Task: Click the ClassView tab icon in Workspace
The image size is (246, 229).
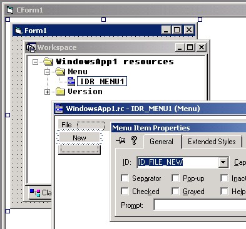Action: click(35, 193)
